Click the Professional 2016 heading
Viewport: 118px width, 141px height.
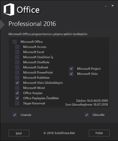[32, 24]
